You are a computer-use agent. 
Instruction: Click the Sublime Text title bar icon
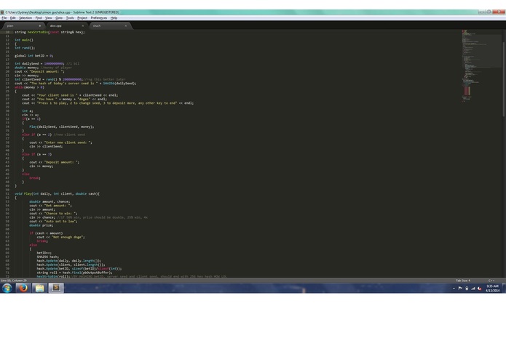(2, 12)
